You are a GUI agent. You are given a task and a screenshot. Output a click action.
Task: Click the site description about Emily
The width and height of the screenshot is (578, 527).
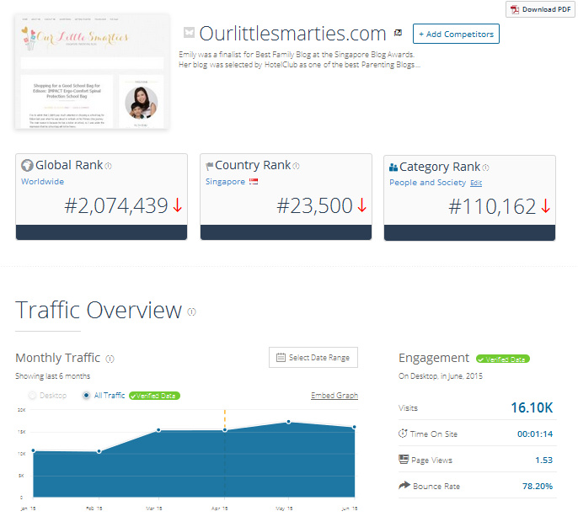click(x=299, y=60)
